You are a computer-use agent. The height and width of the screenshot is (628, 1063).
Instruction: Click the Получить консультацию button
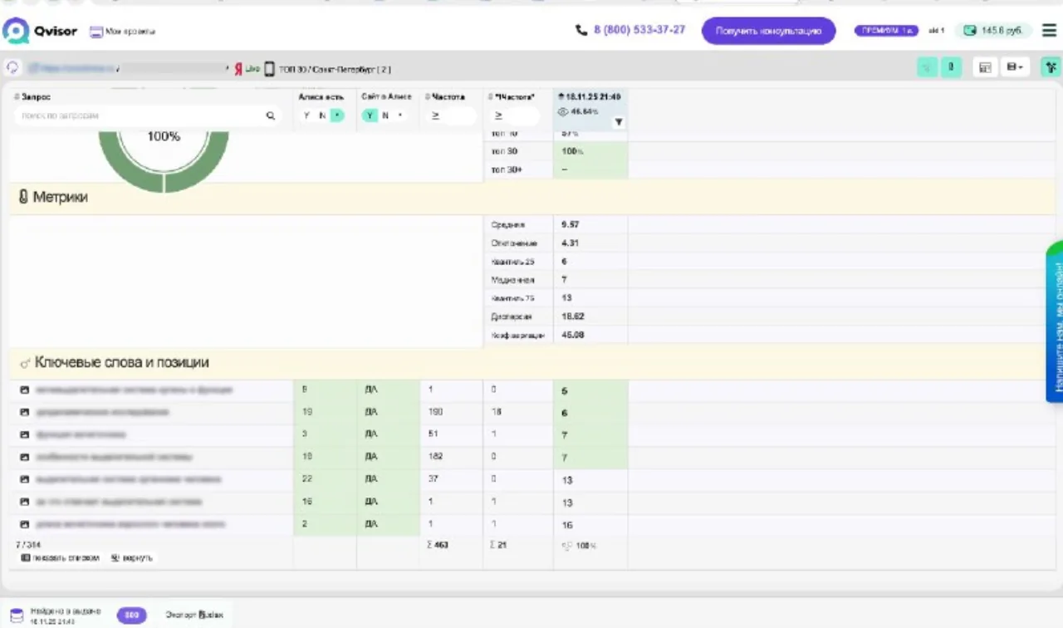point(768,31)
